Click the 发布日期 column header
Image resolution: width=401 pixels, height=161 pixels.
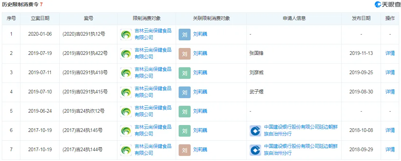(361, 19)
